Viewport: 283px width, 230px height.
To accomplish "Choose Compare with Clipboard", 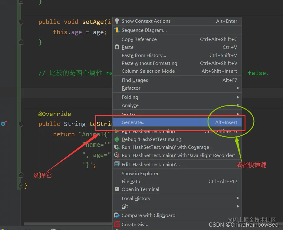I will (x=177, y=215).
